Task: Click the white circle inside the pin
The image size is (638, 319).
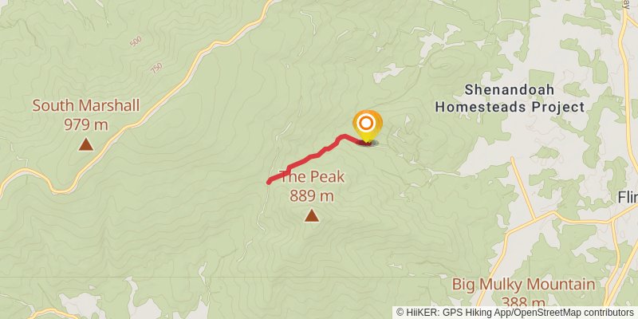Action: (x=367, y=124)
